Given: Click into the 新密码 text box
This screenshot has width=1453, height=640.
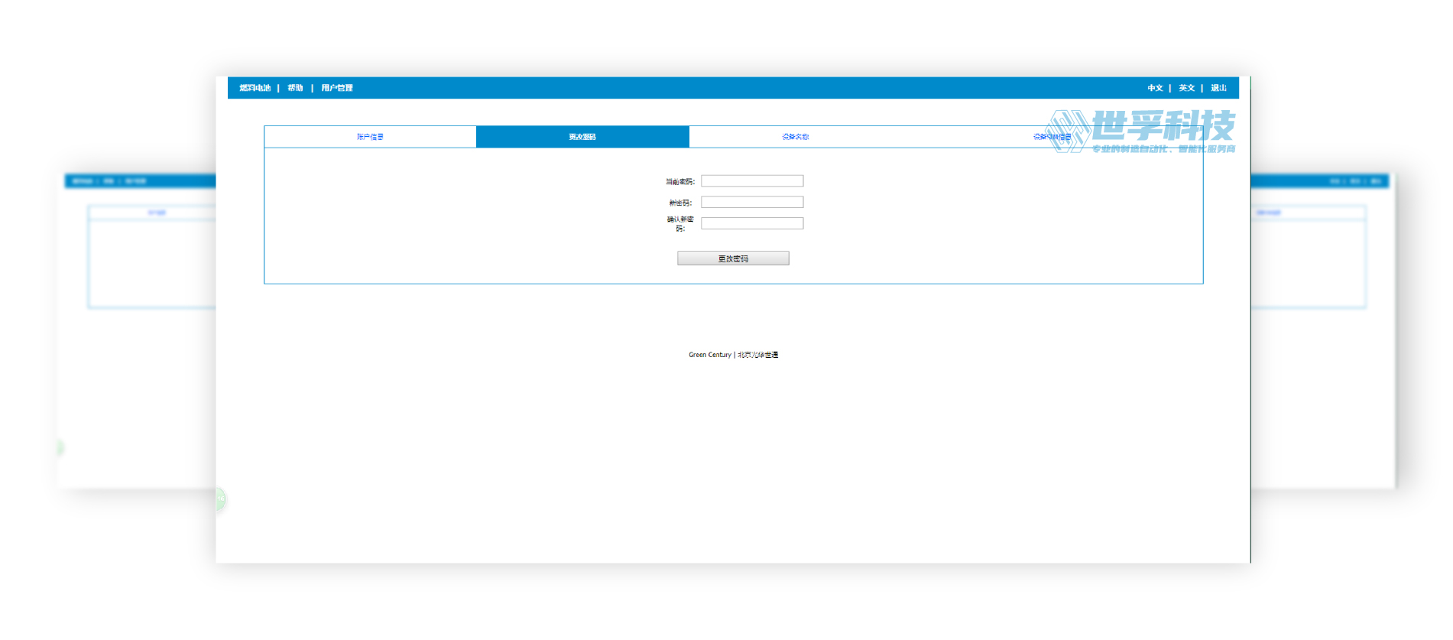Looking at the screenshot, I should [752, 203].
